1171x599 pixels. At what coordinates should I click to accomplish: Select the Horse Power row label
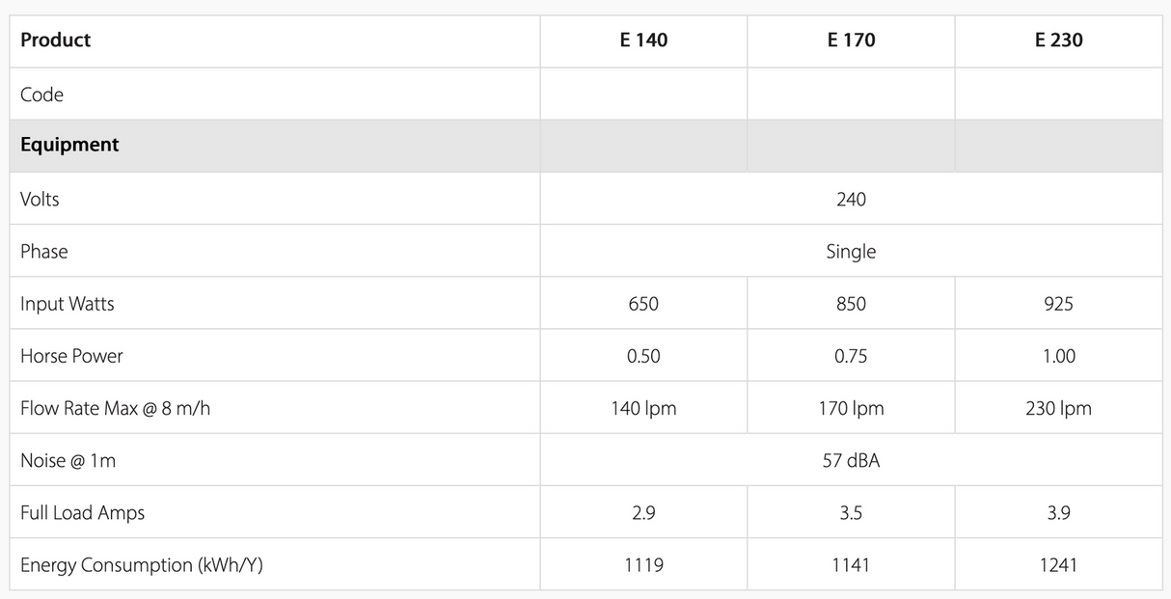[71, 356]
